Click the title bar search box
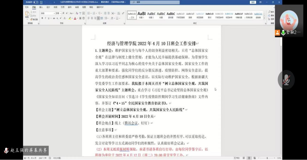 point(155,2)
